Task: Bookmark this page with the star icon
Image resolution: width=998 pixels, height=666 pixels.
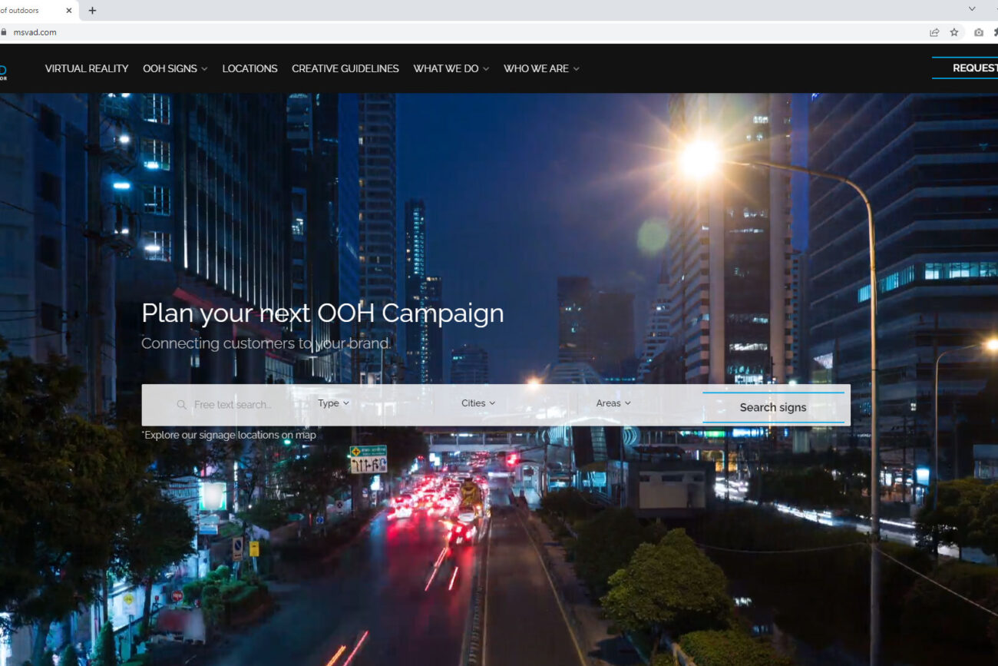Action: [x=954, y=32]
